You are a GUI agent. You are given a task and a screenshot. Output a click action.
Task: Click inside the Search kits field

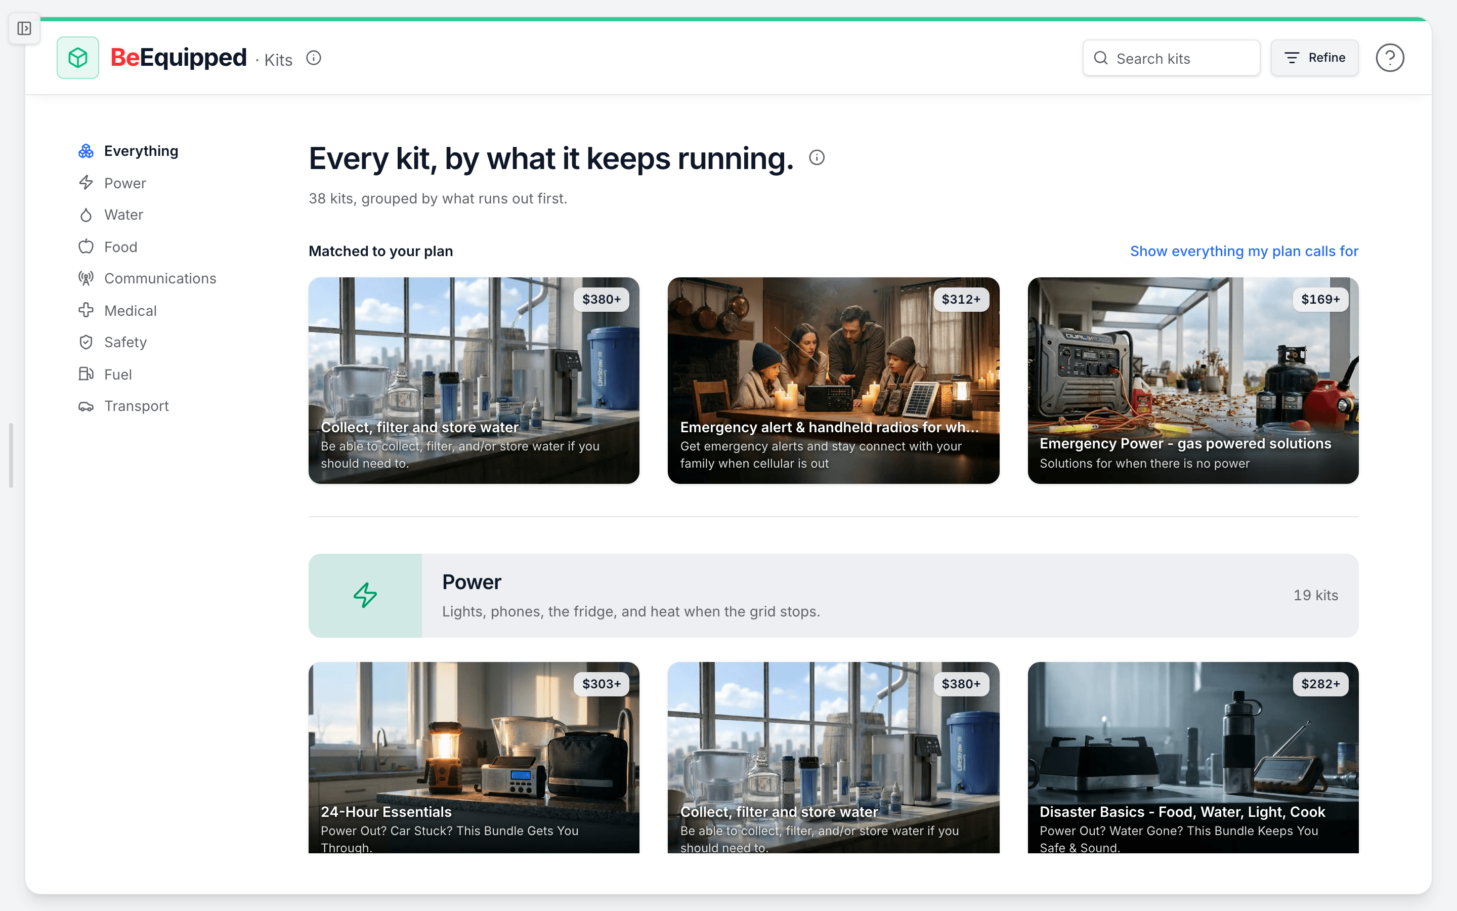(1171, 58)
